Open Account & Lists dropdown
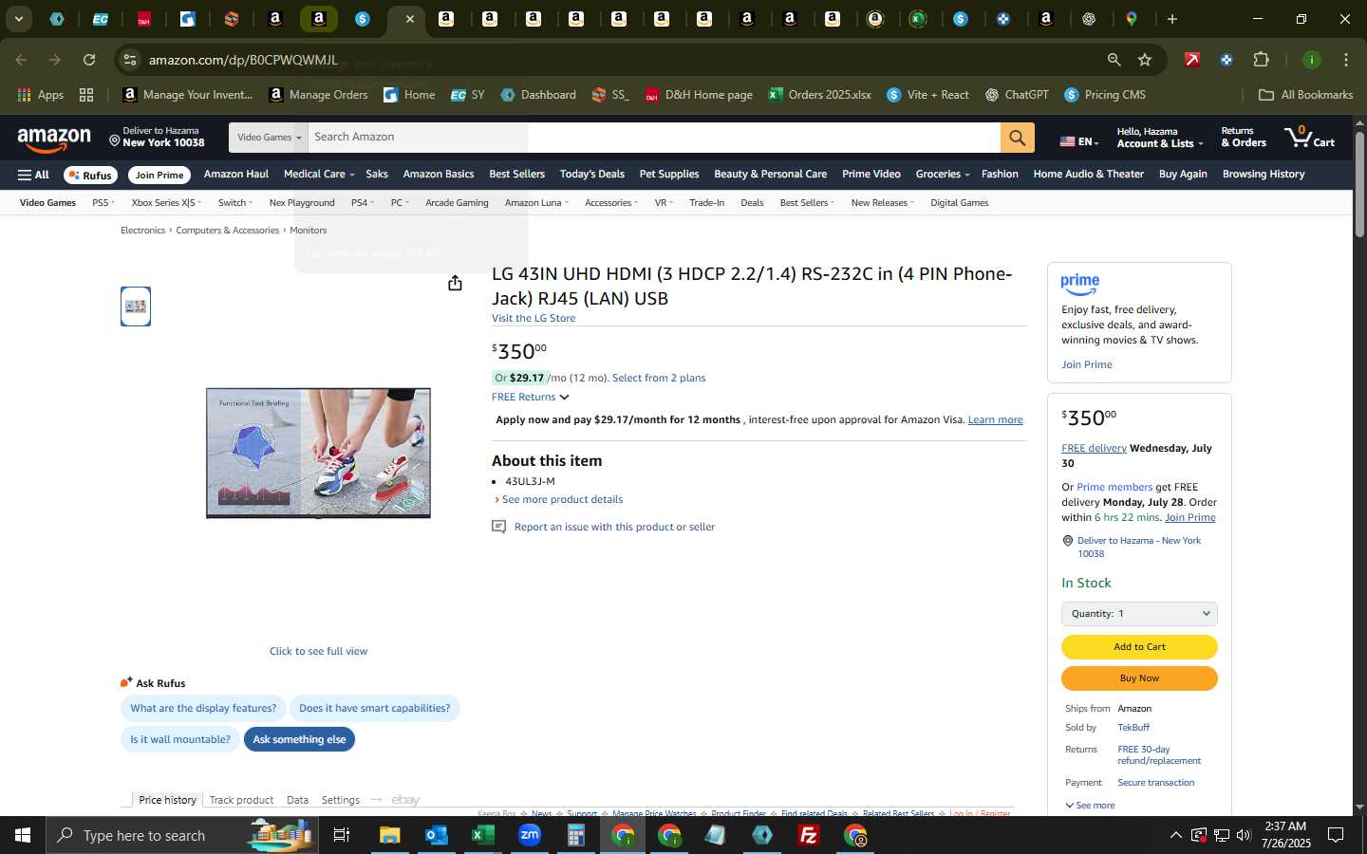This screenshot has height=854, width=1367. coord(1159,138)
